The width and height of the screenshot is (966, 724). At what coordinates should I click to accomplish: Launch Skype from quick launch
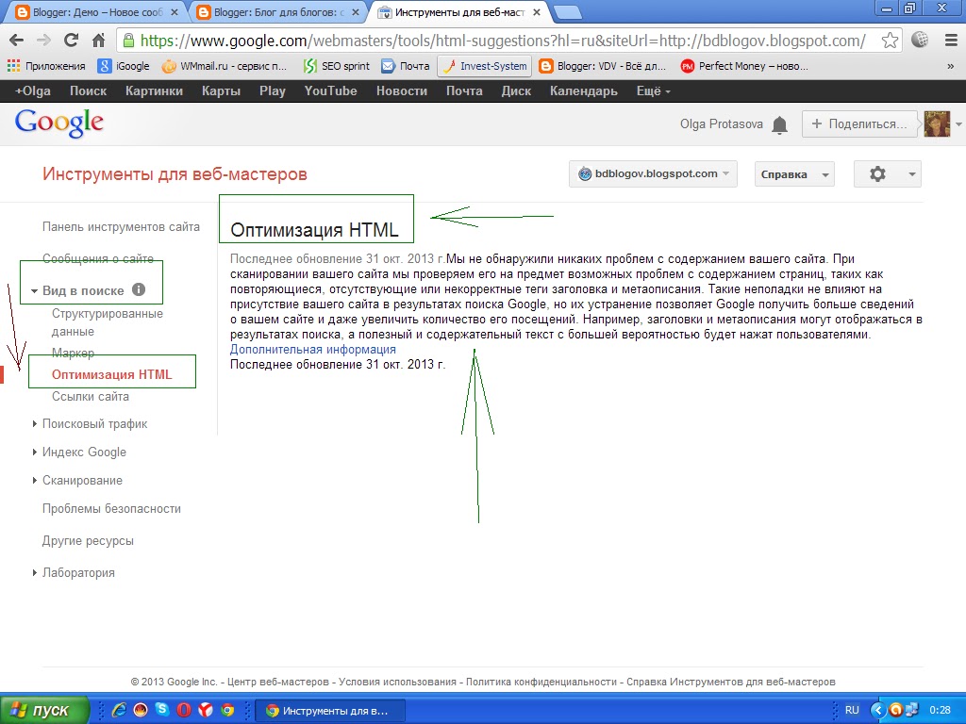coord(162,710)
